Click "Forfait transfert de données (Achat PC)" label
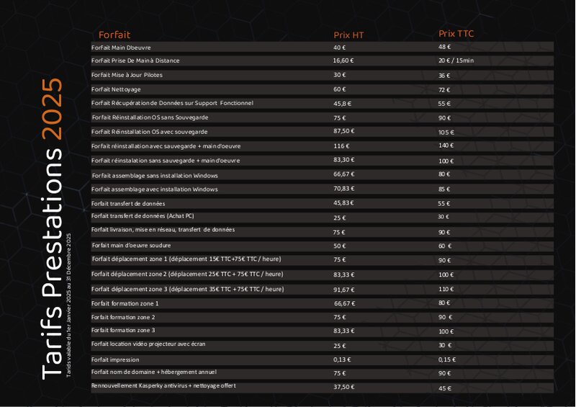The image size is (576, 407). [x=143, y=216]
